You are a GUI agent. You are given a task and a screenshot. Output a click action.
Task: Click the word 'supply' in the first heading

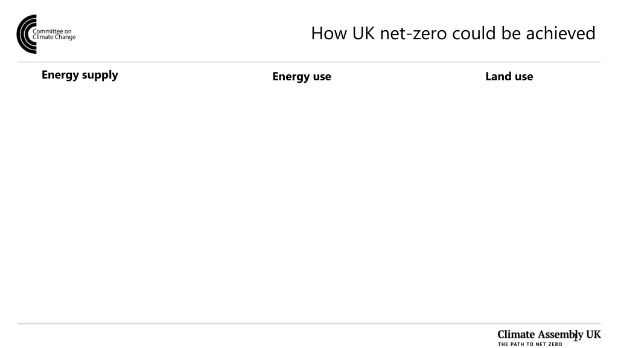click(100, 76)
